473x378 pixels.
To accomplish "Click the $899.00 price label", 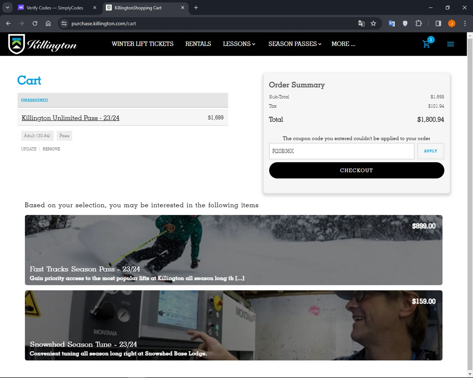I will point(423,226).
